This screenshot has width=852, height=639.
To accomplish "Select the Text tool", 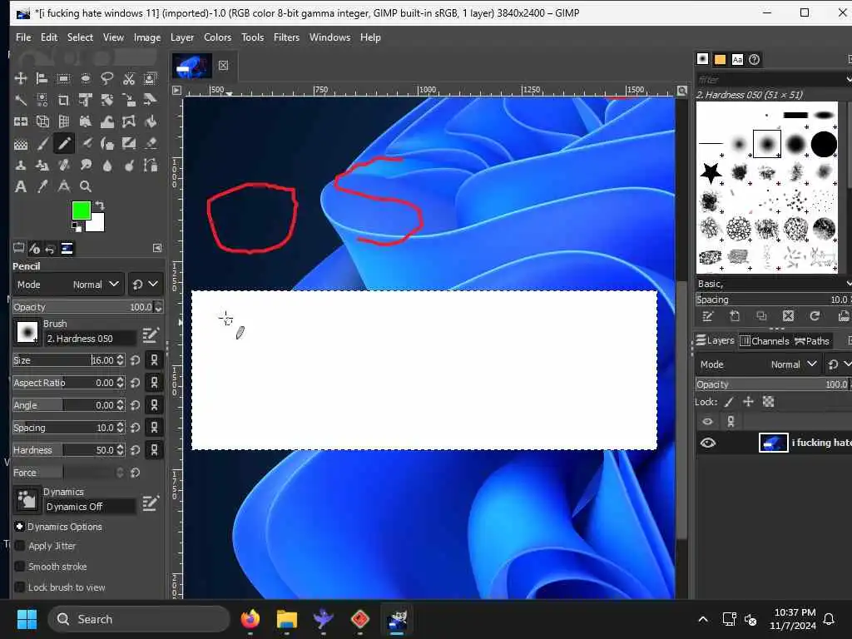I will (x=21, y=186).
